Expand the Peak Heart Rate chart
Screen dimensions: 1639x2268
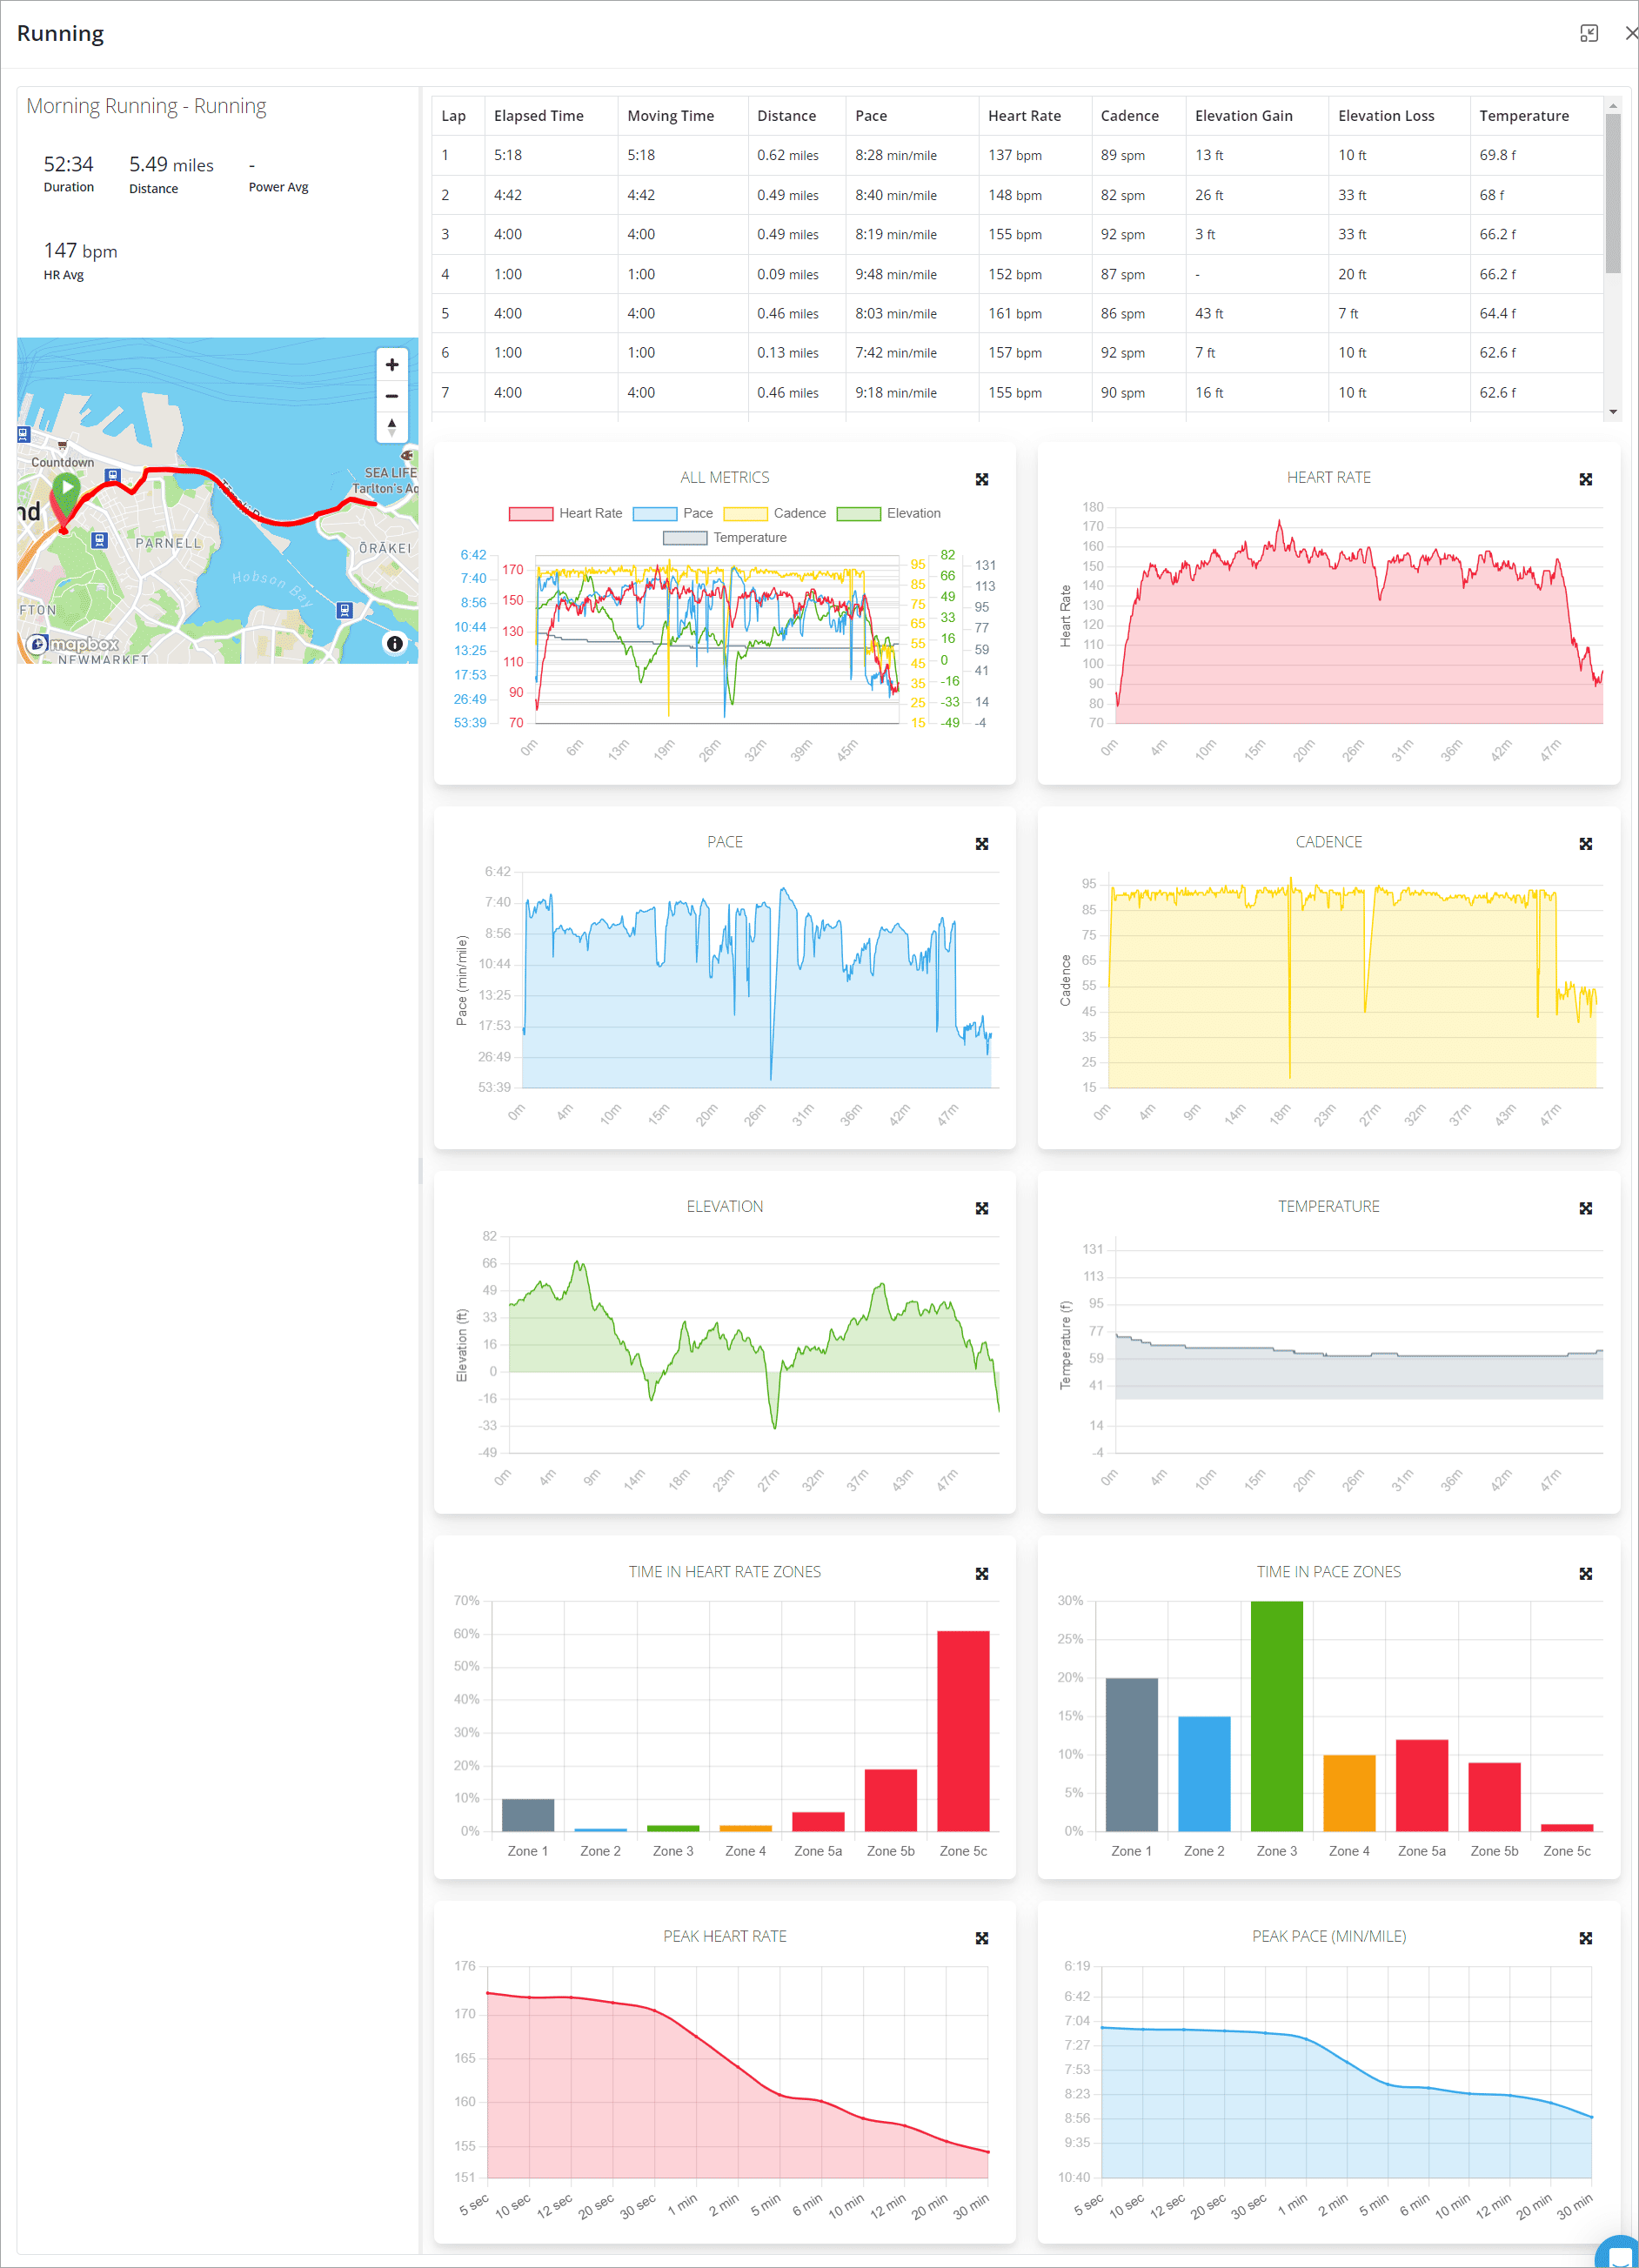coord(981,1938)
